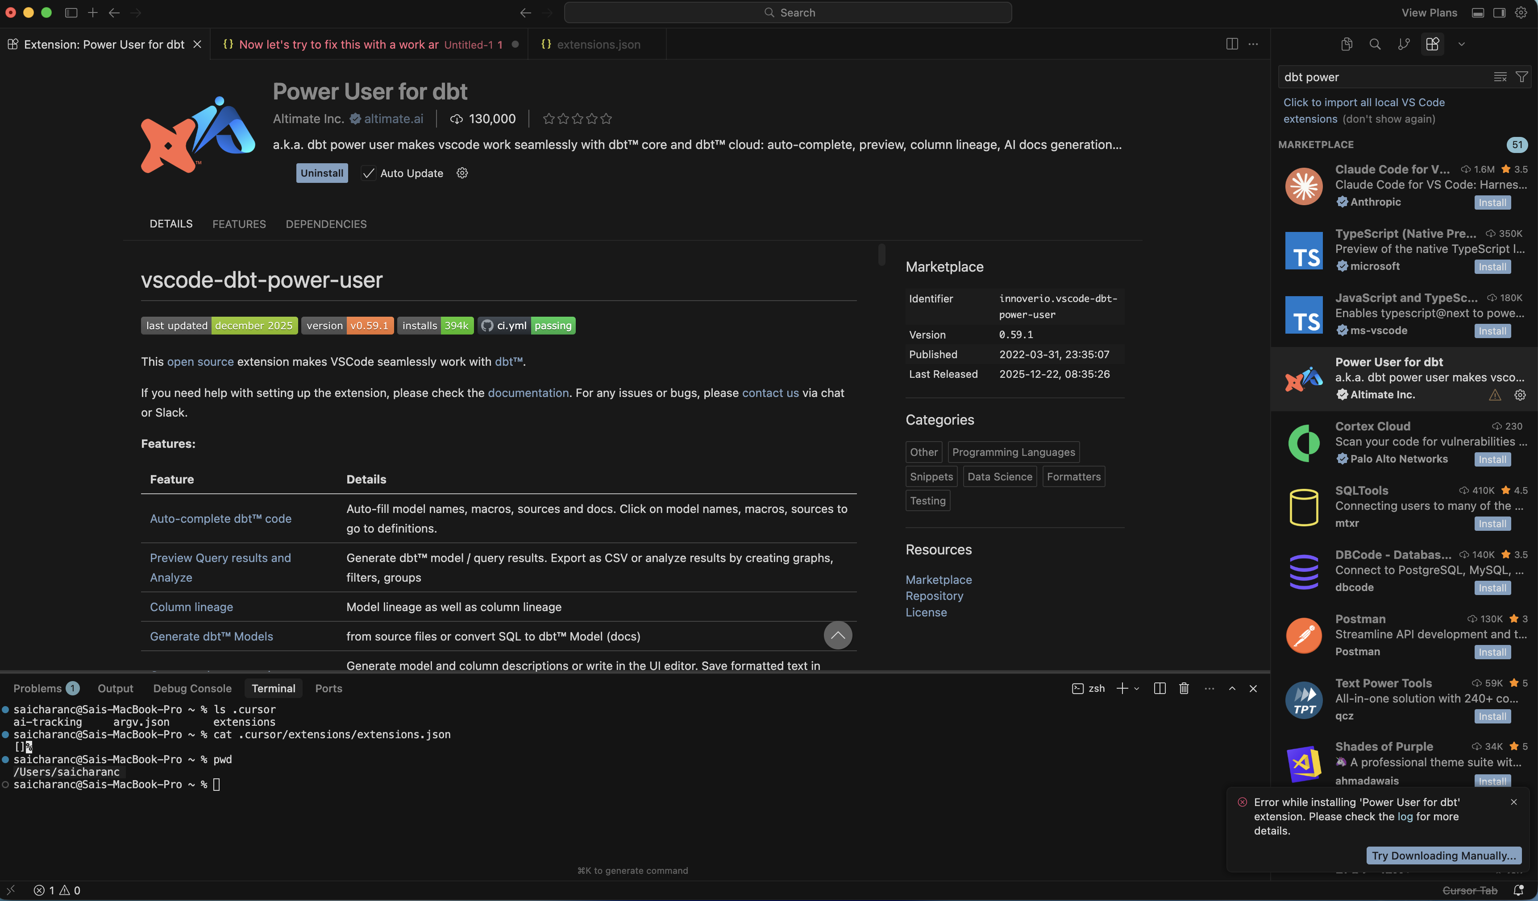The height and width of the screenshot is (901, 1538).
Task: Clear the extensions search text via clear icon
Action: point(1500,76)
